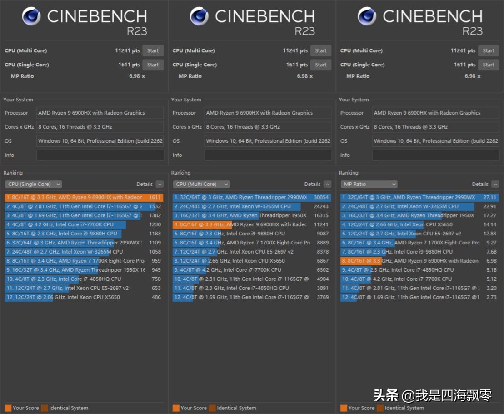Click the Cinebench logo in the leftmost panel

click(31, 17)
